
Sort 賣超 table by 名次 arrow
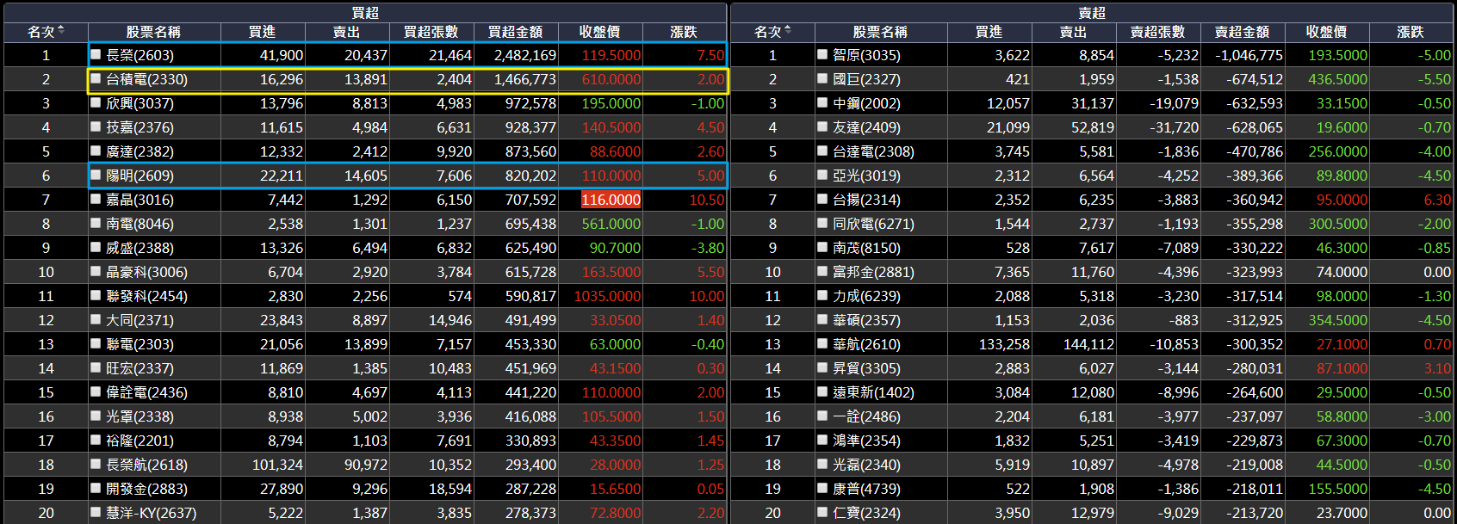(x=788, y=31)
